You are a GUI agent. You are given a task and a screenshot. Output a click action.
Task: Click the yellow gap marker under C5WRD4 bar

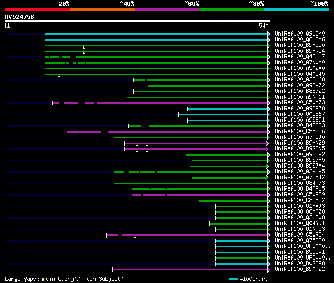tap(135, 237)
